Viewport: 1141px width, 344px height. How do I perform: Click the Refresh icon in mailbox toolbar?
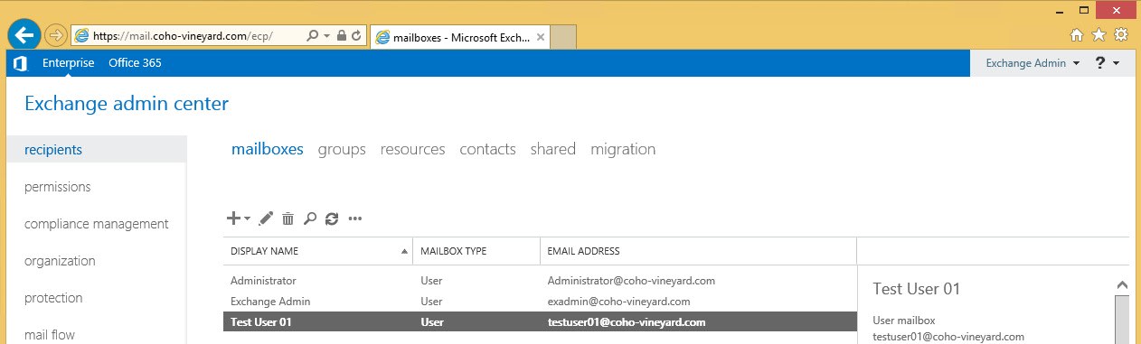[332, 218]
